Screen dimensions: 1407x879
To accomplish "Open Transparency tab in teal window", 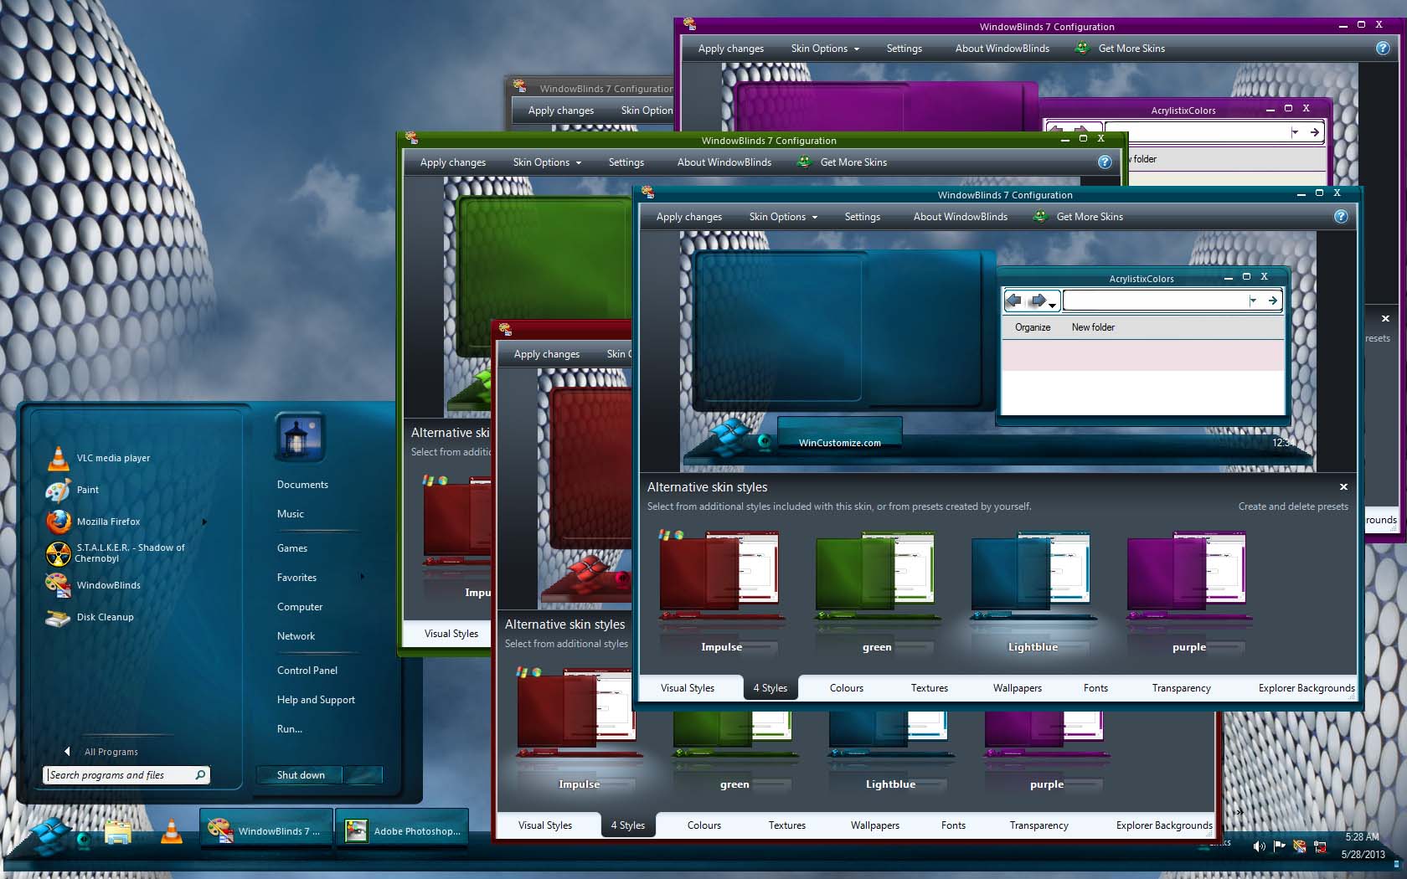I will [1181, 688].
